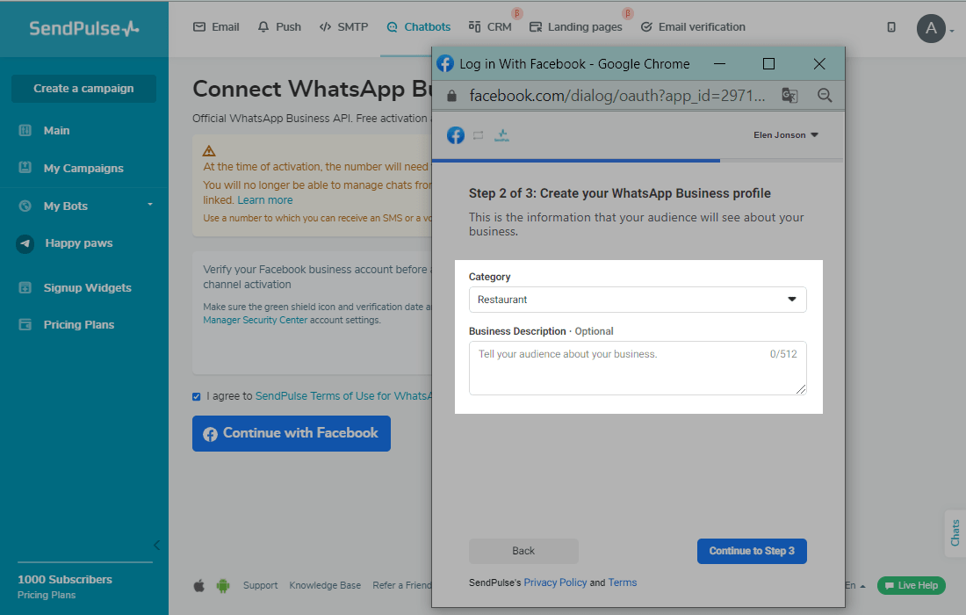Collapse the left sidebar with the chevron
Viewport: 966px width, 615px height.
pos(156,545)
